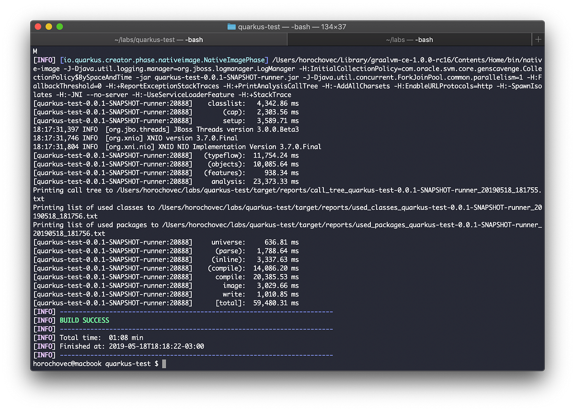
Task: Switch to the ~/labs/quarkus-test bash tab
Action: [x=159, y=40]
